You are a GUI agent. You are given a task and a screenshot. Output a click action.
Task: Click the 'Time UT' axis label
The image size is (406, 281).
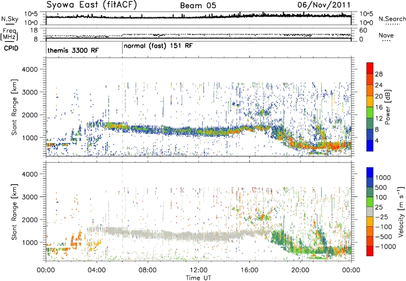coord(198,277)
